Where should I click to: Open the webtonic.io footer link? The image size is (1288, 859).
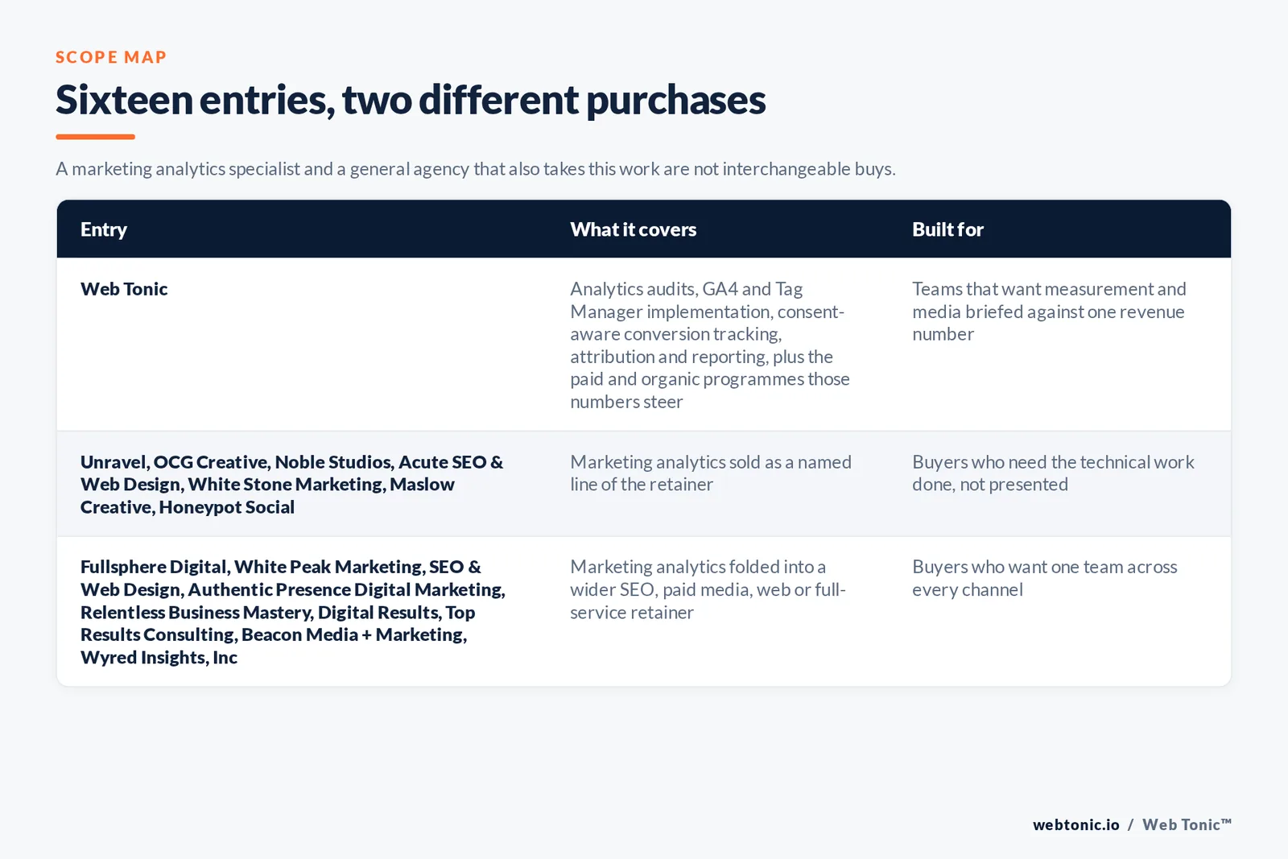tap(1076, 824)
